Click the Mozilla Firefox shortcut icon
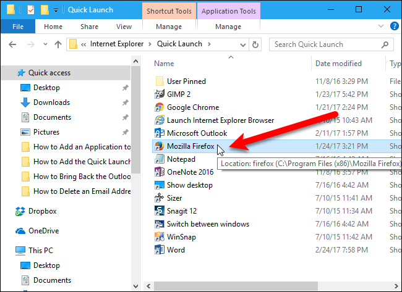This screenshot has width=402, height=292. [159, 146]
